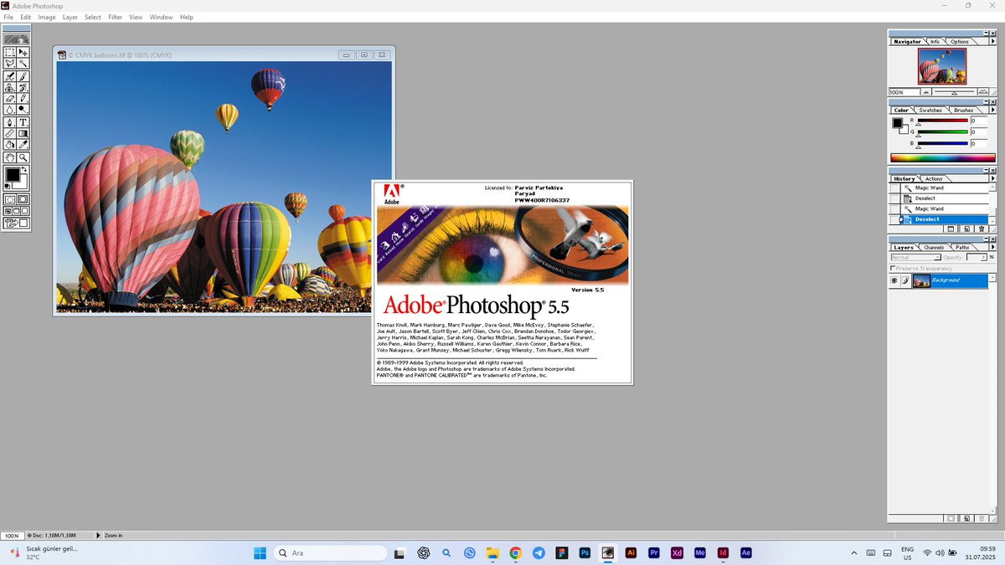
Task: Open Windows Start button
Action: click(260, 553)
